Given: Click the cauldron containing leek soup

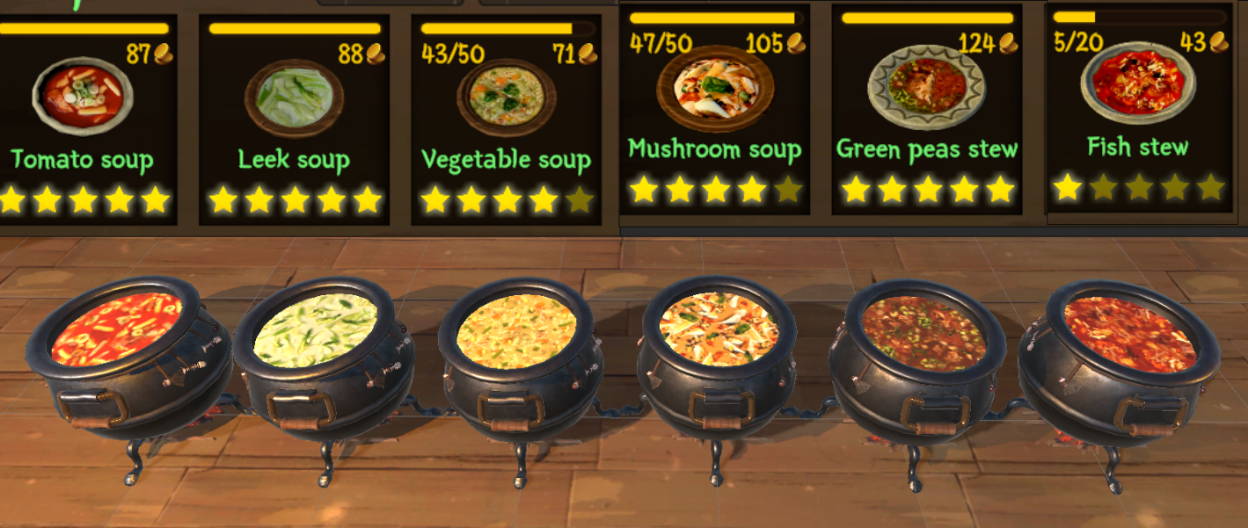Looking at the screenshot, I should coord(324,362).
